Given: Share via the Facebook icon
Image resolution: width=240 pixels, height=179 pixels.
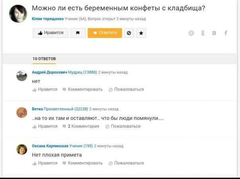Looking at the screenshot, I should point(226,33).
